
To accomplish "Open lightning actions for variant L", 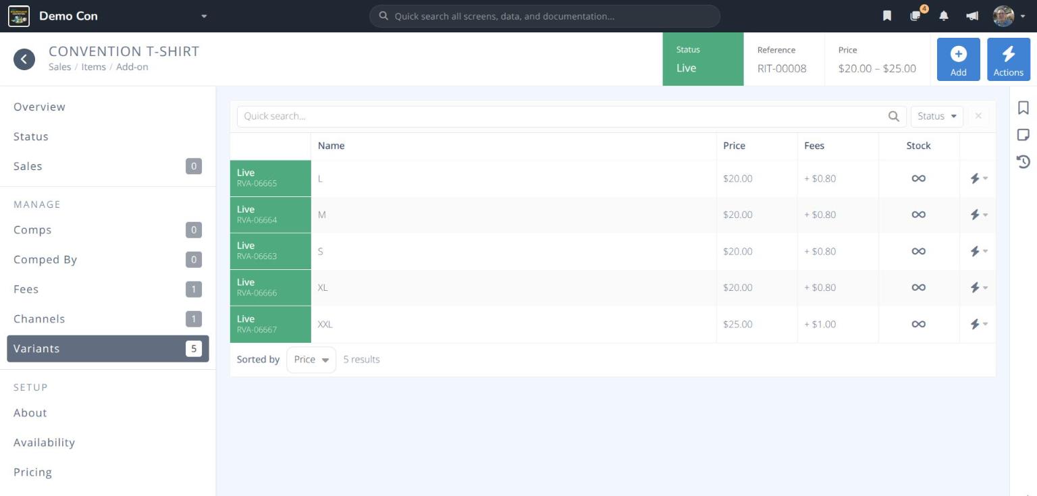I will [978, 179].
